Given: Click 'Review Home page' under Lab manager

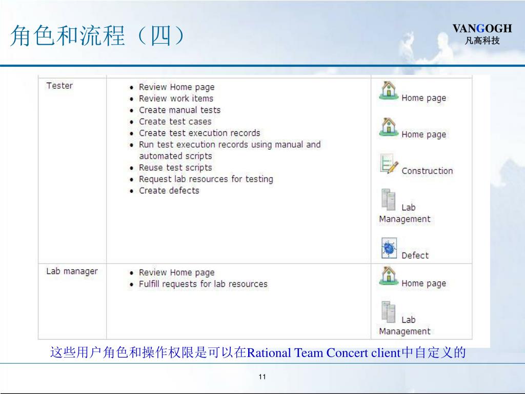Looking at the screenshot, I should pyautogui.click(x=176, y=273).
